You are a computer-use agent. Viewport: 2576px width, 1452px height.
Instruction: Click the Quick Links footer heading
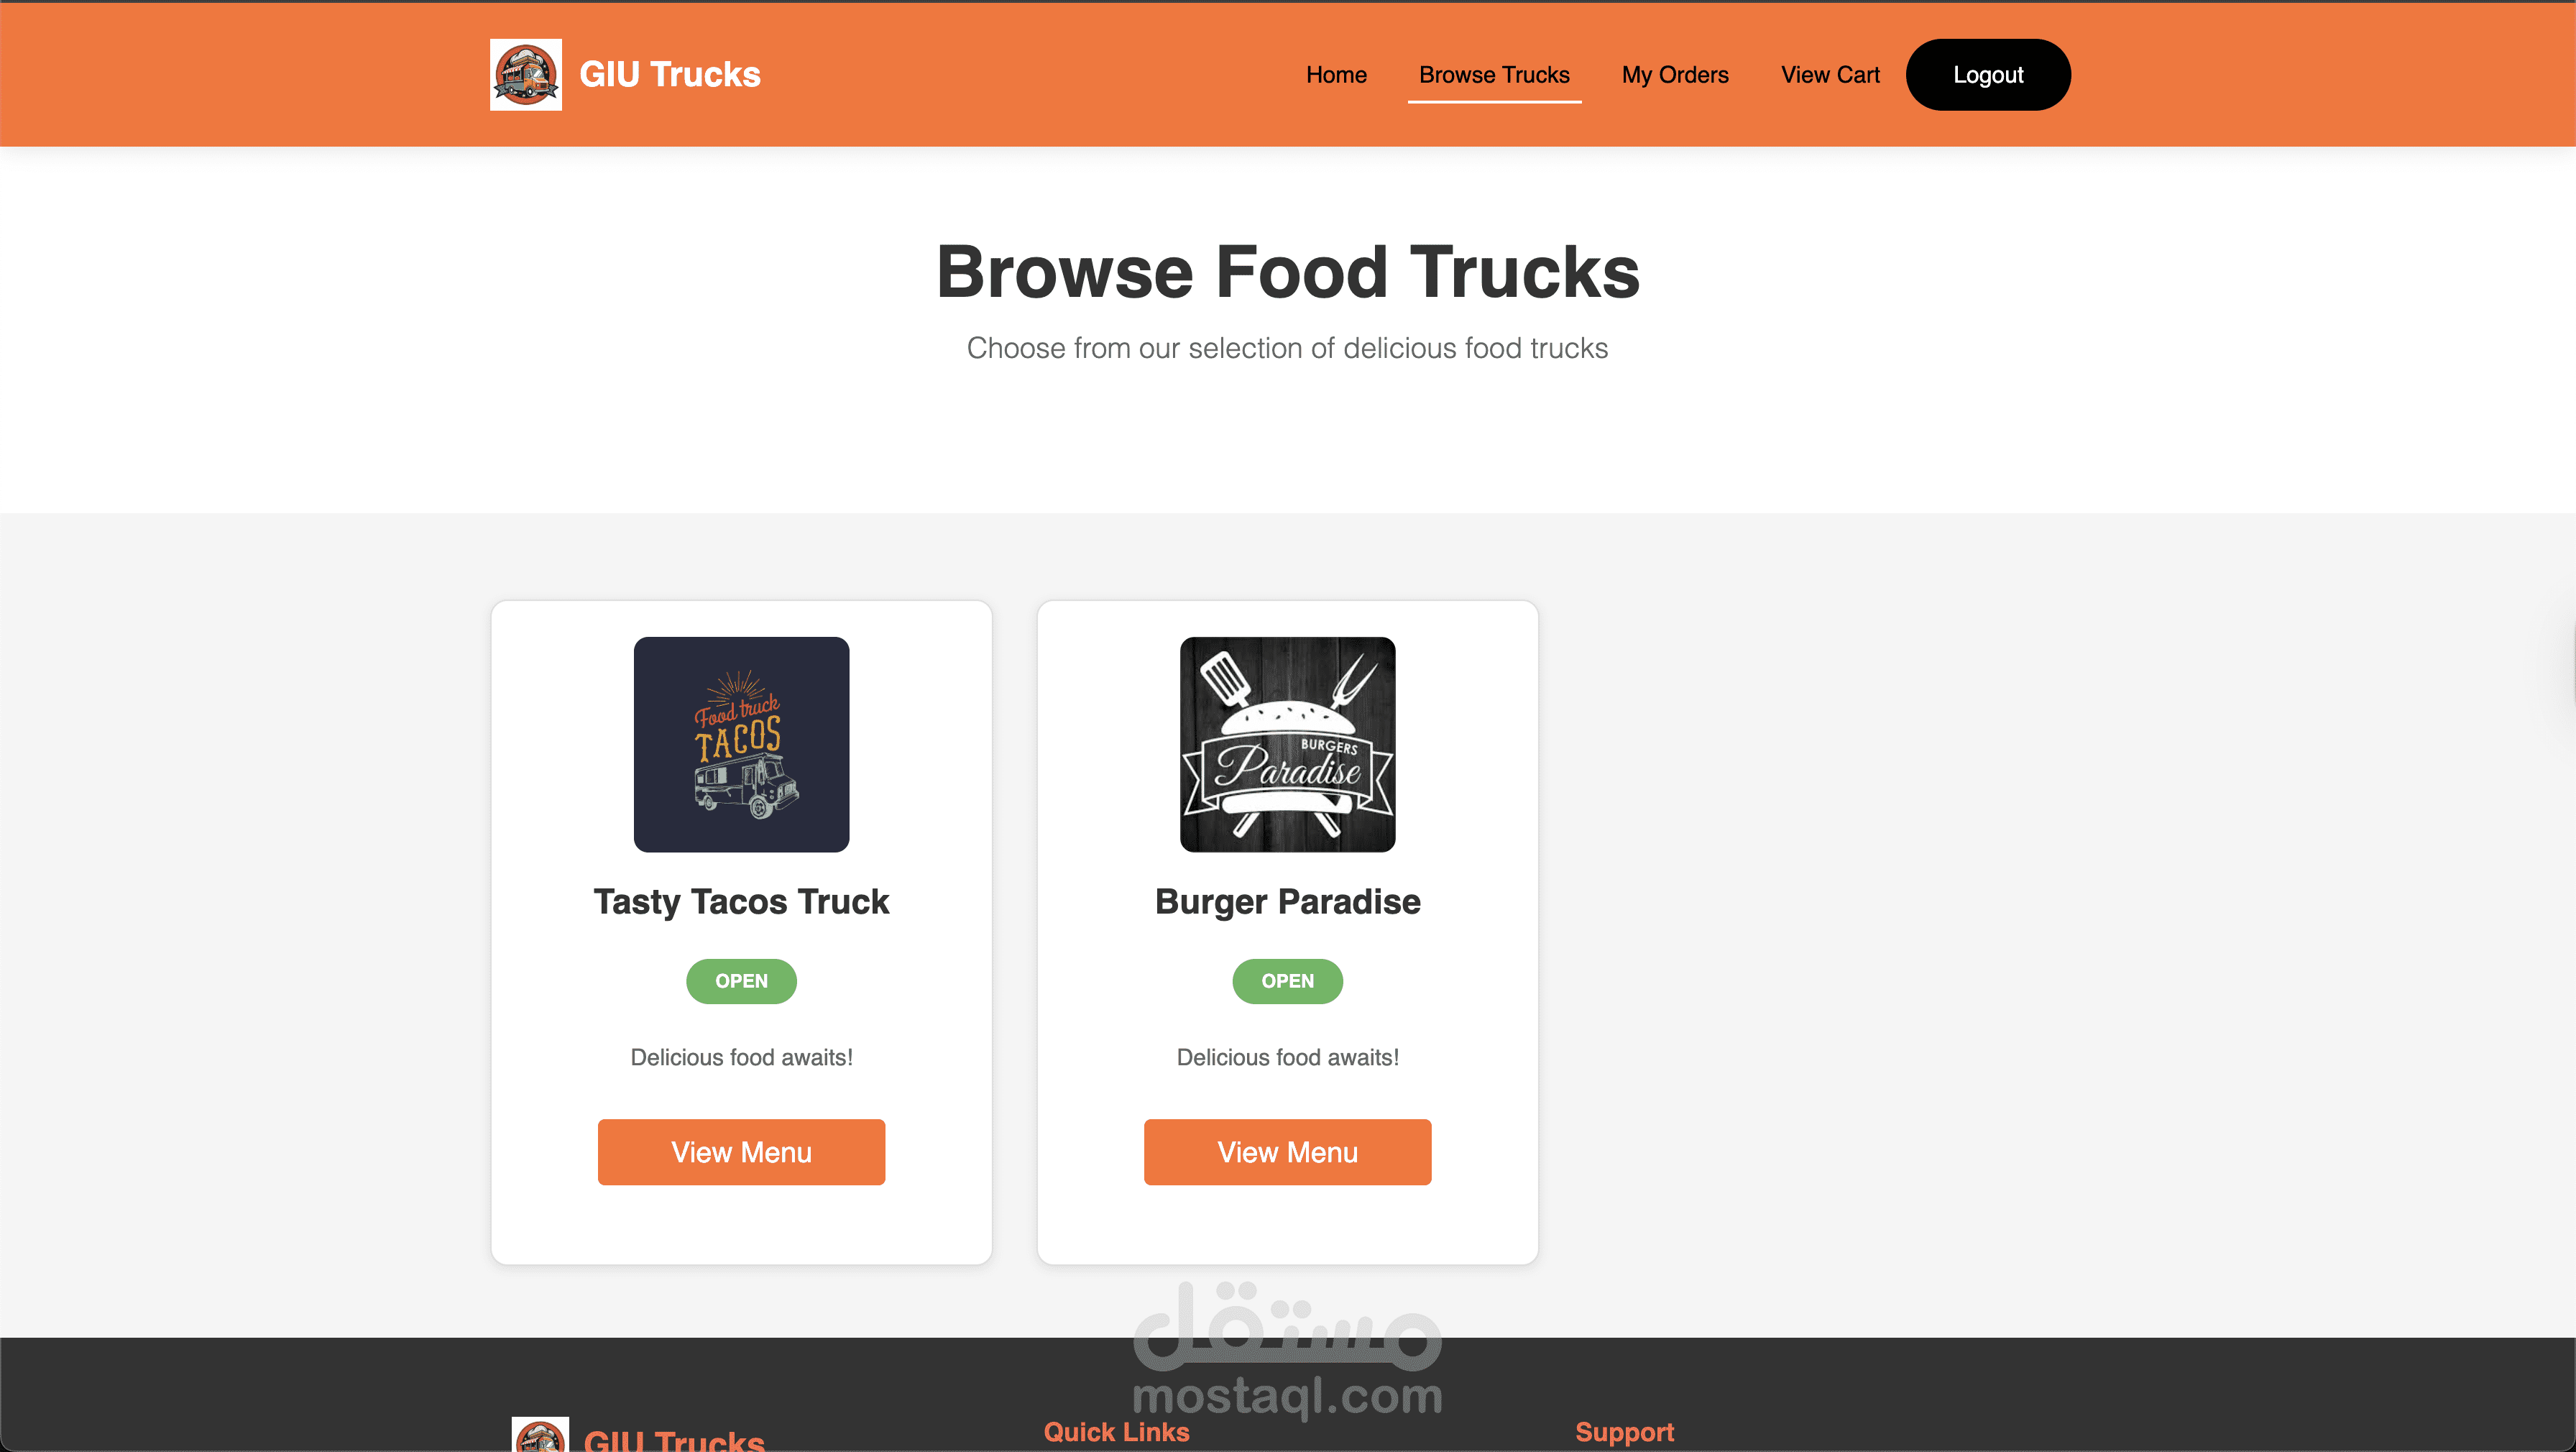click(x=1116, y=1432)
